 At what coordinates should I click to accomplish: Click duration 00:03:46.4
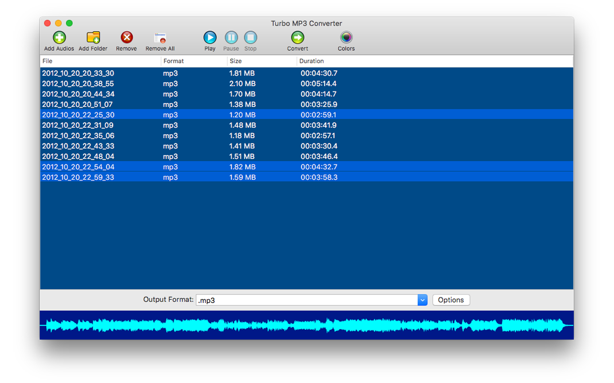pos(319,157)
